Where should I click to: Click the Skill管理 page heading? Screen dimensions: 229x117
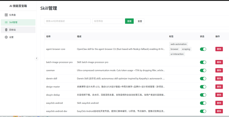pos(49,8)
